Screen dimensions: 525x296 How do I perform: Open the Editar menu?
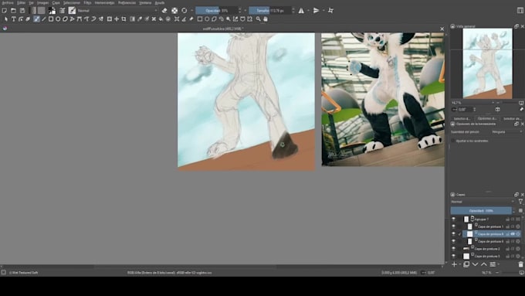pos(21,2)
